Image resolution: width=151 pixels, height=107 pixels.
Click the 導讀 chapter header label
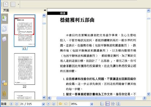coord(63,13)
